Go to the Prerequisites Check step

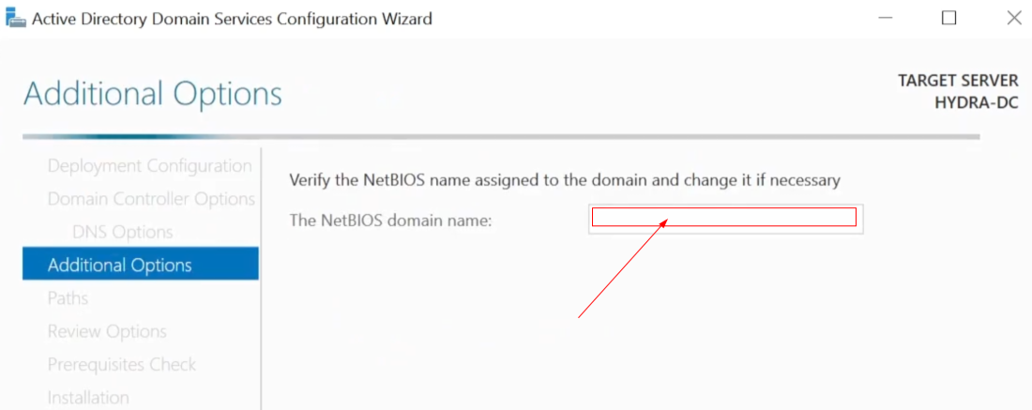pos(122,364)
